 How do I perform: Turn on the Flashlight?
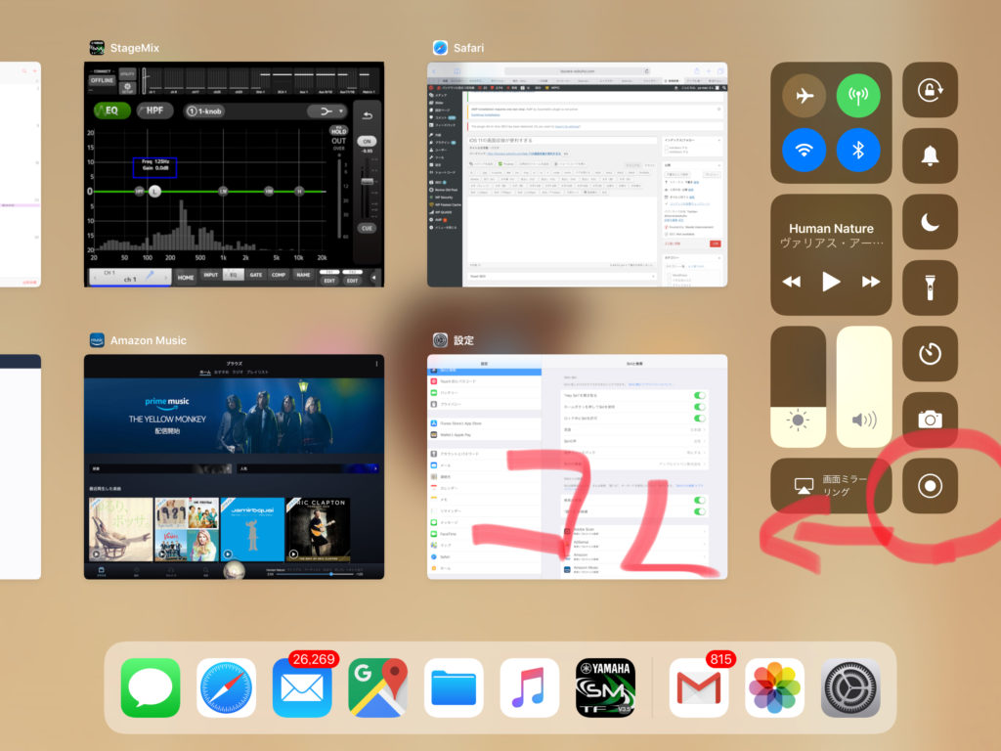click(x=930, y=287)
